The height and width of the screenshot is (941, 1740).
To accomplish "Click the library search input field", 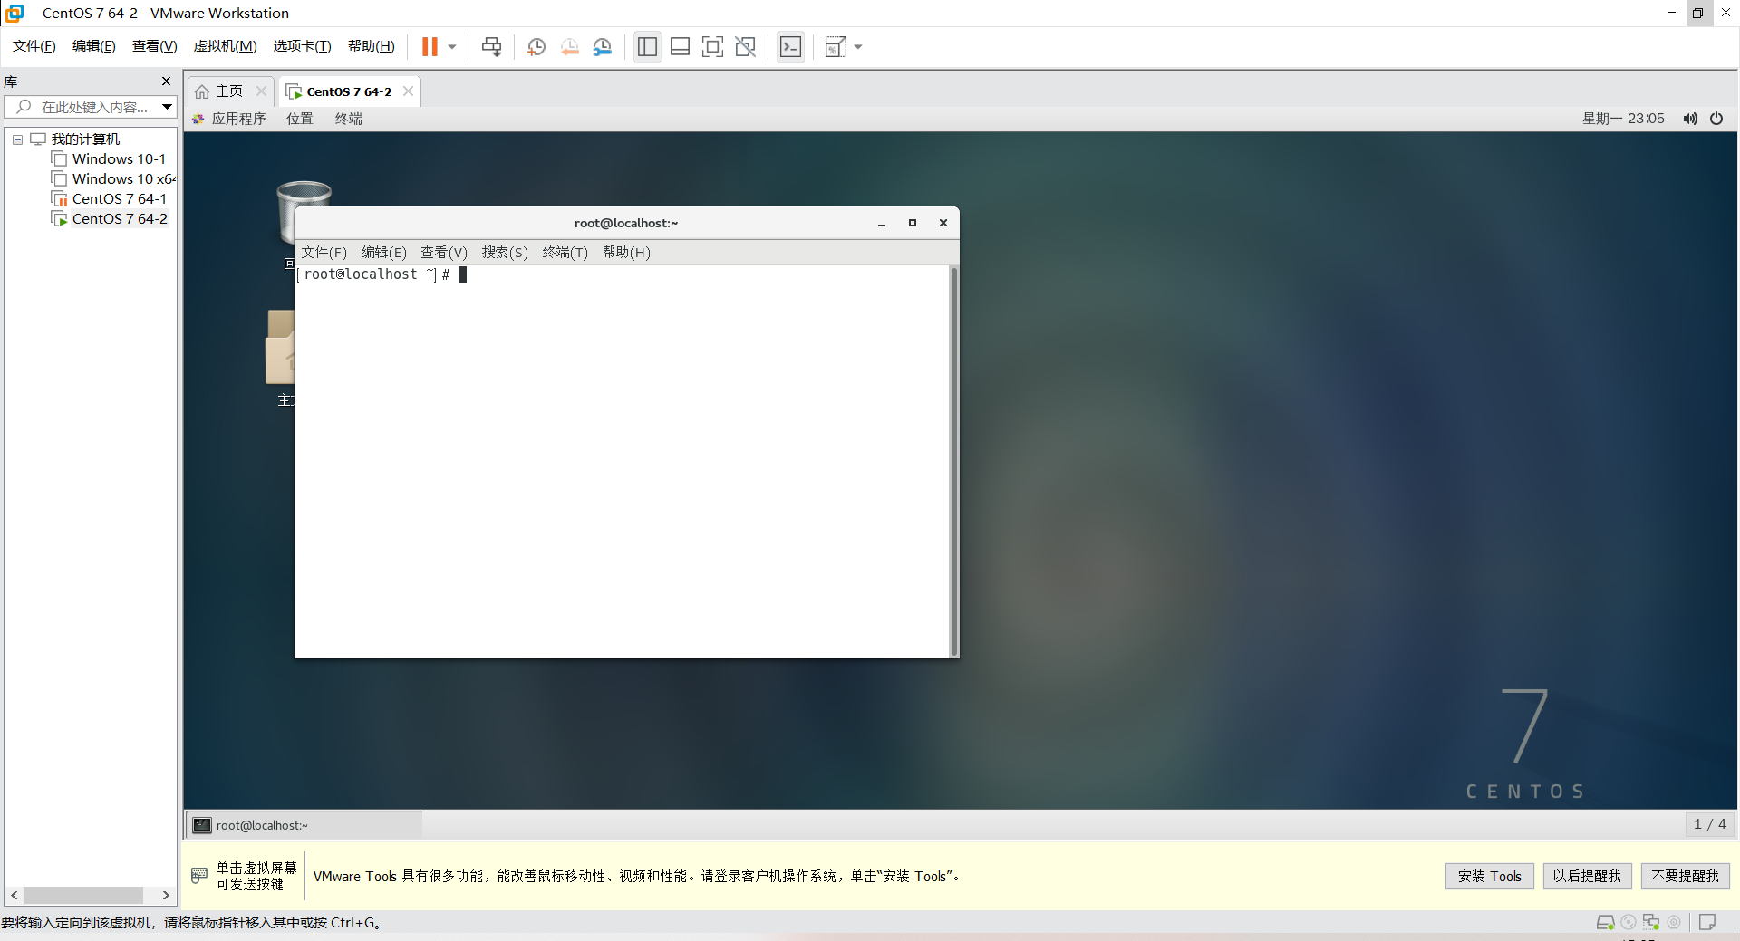I will pyautogui.click(x=83, y=107).
